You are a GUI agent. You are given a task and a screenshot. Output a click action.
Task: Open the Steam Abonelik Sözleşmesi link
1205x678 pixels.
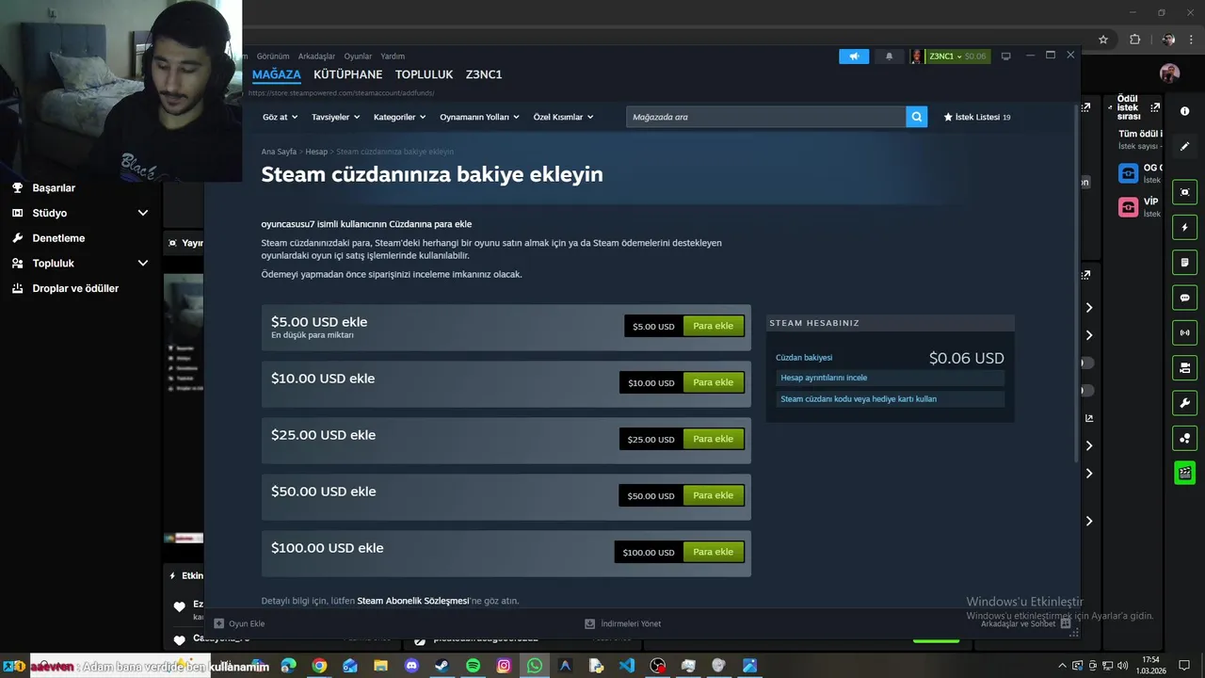(412, 601)
